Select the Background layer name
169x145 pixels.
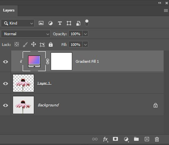click(x=48, y=105)
